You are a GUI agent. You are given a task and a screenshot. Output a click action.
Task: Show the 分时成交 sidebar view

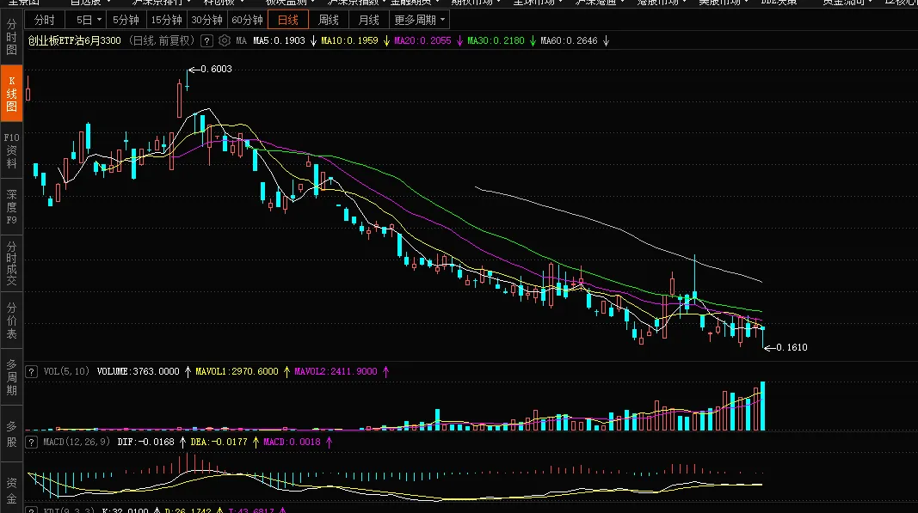11,264
